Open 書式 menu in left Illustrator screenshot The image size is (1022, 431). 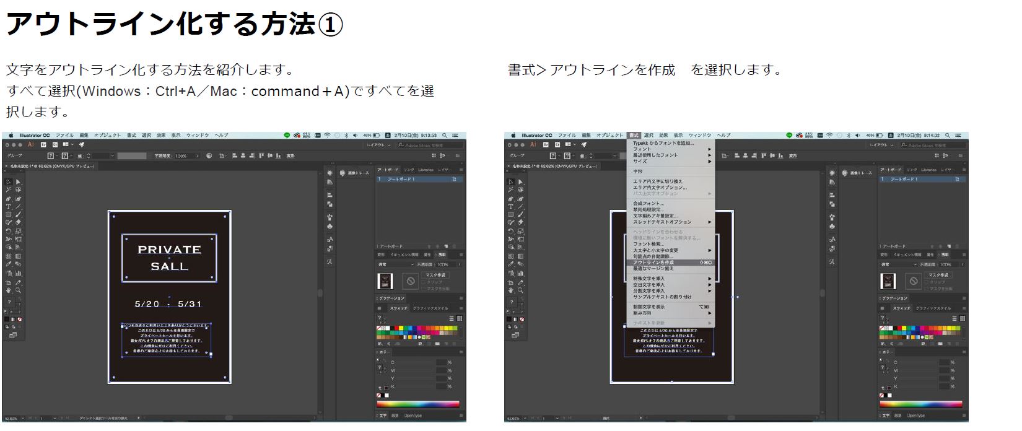pos(131,135)
